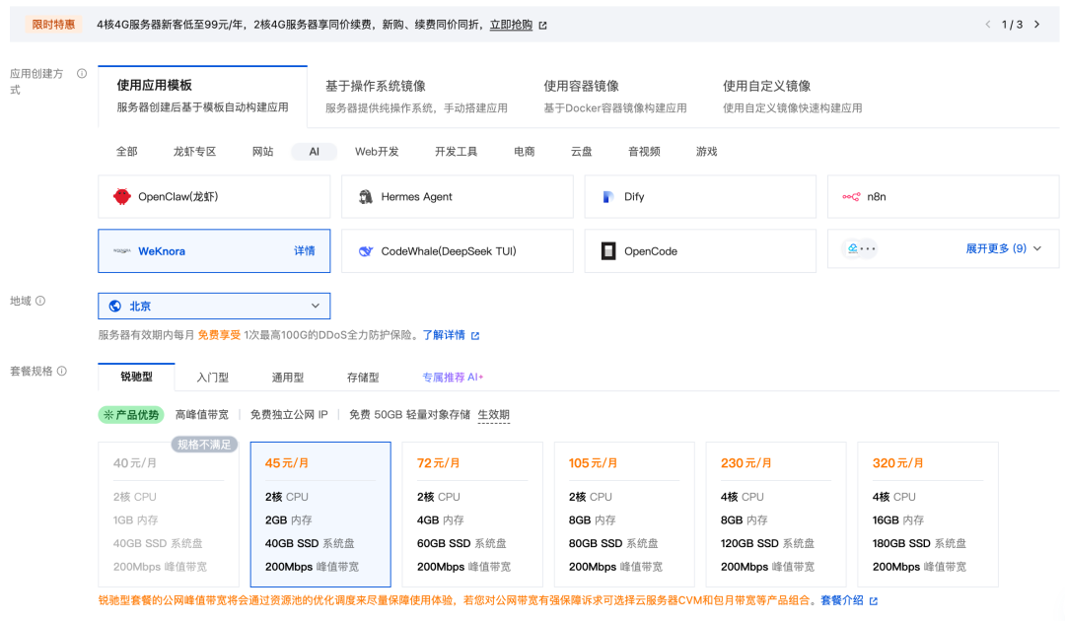Open the 套餐介绍 link
Image resolution: width=1065 pixels, height=621 pixels.
[x=842, y=600]
